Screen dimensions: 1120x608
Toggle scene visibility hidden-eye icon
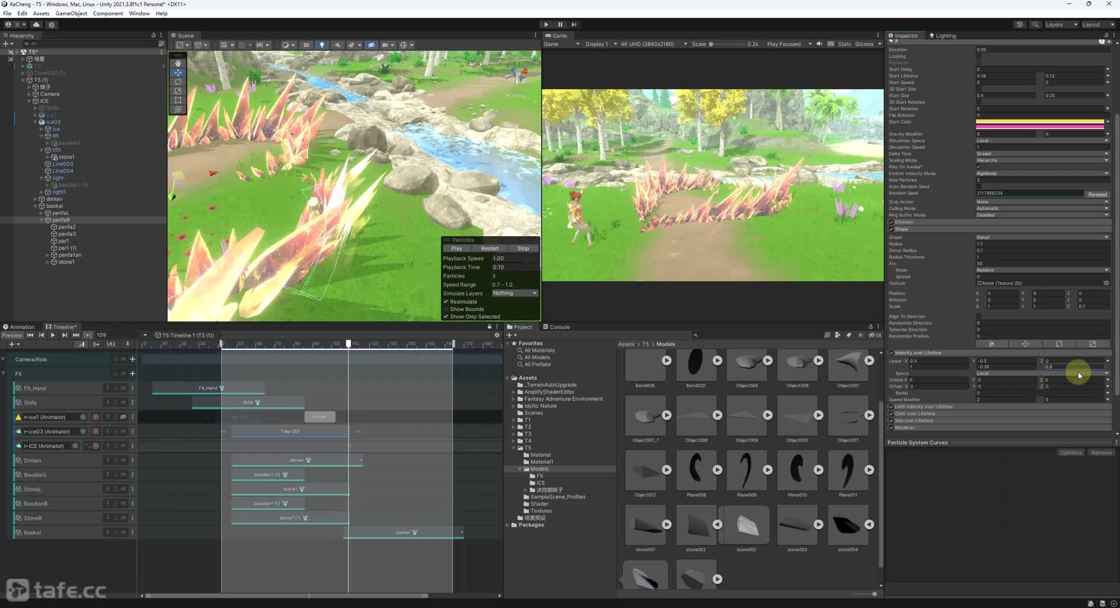(371, 45)
